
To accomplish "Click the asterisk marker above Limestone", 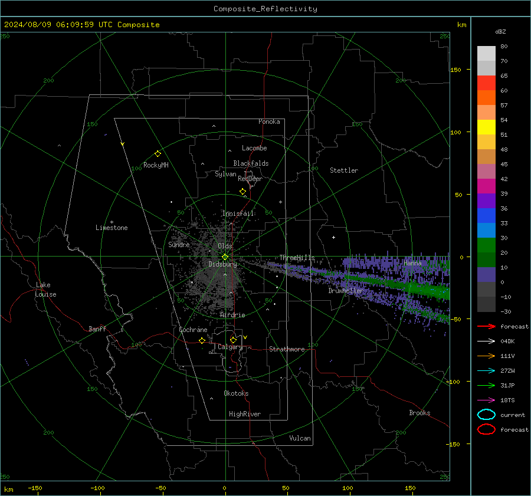I will point(112,222).
